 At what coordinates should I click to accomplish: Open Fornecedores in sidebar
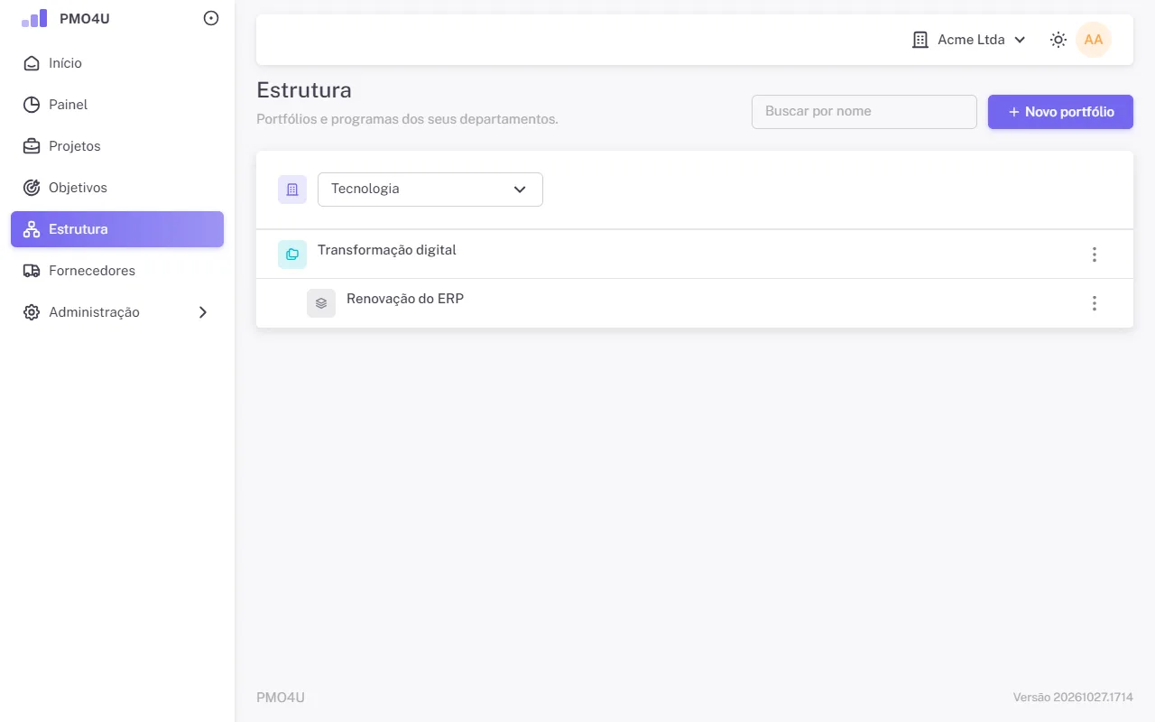tap(117, 271)
